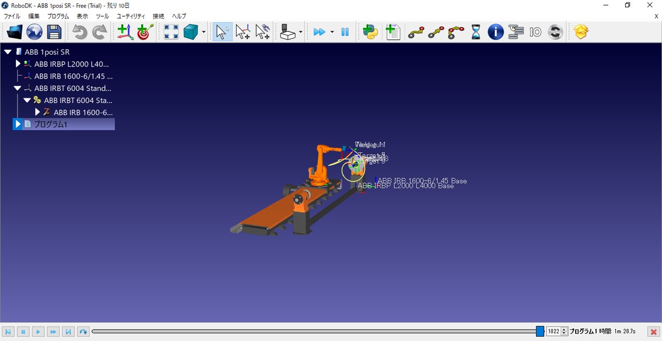The image size is (662, 341).
Task: Pause the simulation from the toolbar
Action: click(x=345, y=32)
